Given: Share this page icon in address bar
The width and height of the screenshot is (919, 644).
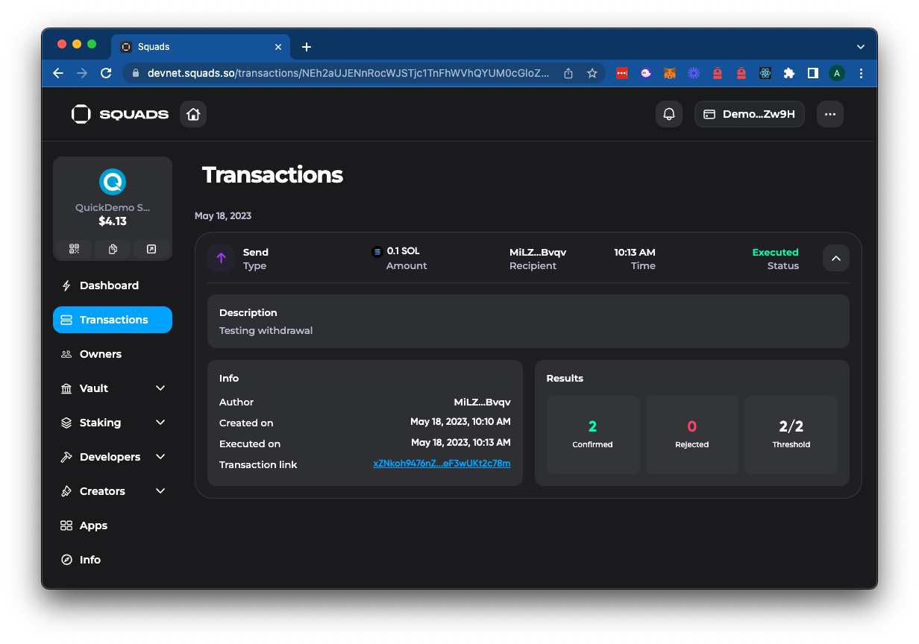Looking at the screenshot, I should pos(568,73).
